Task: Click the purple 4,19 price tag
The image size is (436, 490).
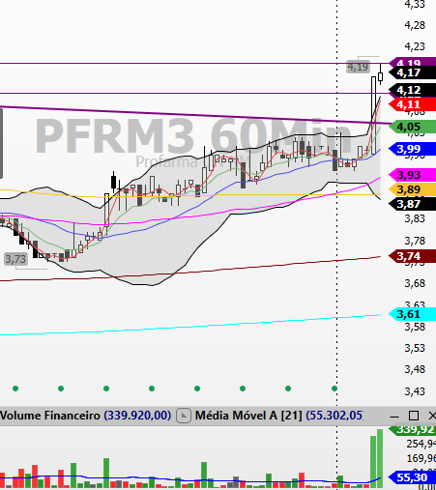Action: pos(413,62)
